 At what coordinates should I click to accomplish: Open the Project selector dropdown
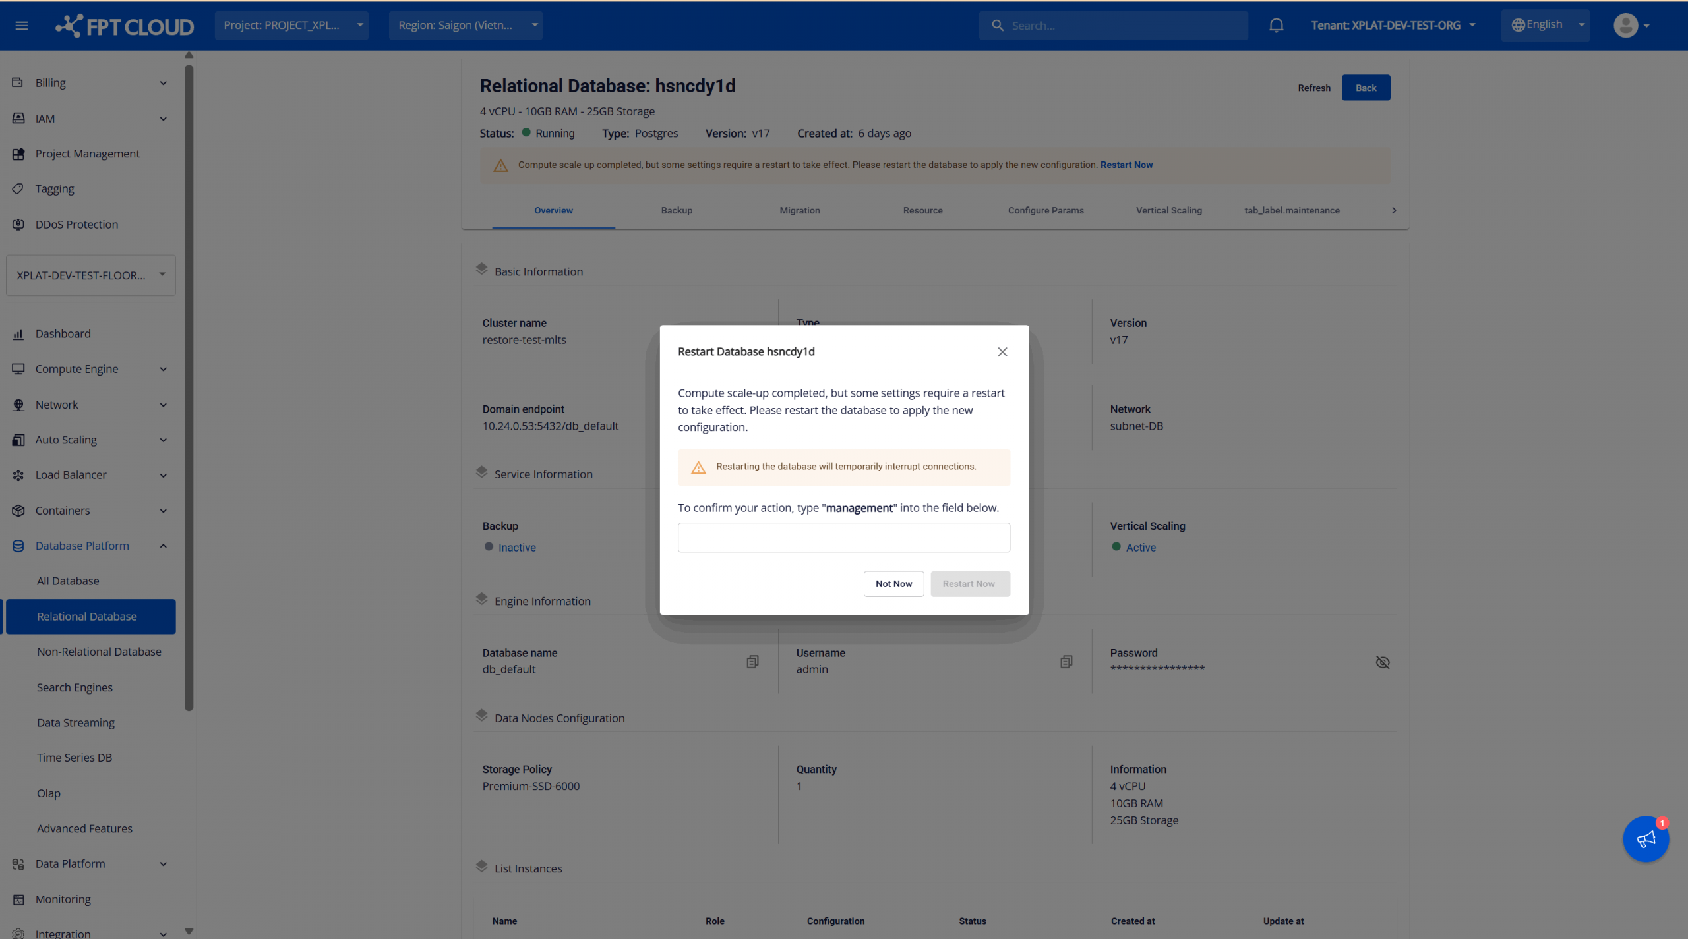point(291,26)
